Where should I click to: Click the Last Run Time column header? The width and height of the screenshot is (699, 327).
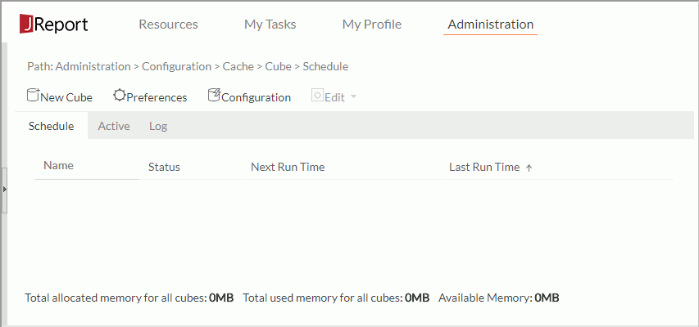point(484,168)
